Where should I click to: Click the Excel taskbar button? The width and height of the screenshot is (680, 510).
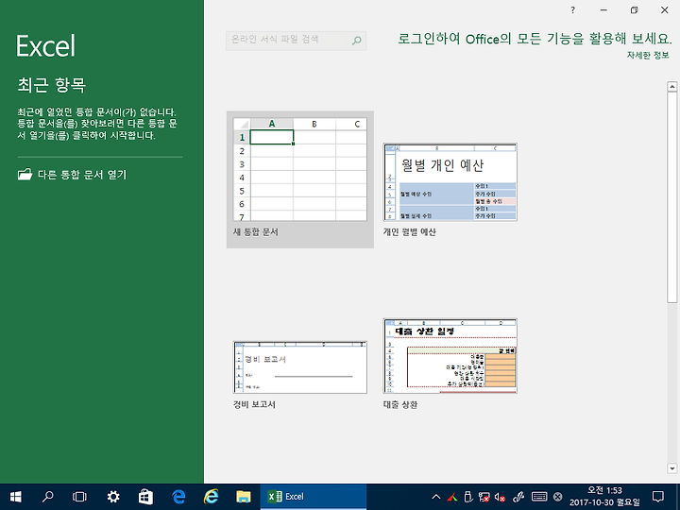[314, 497]
